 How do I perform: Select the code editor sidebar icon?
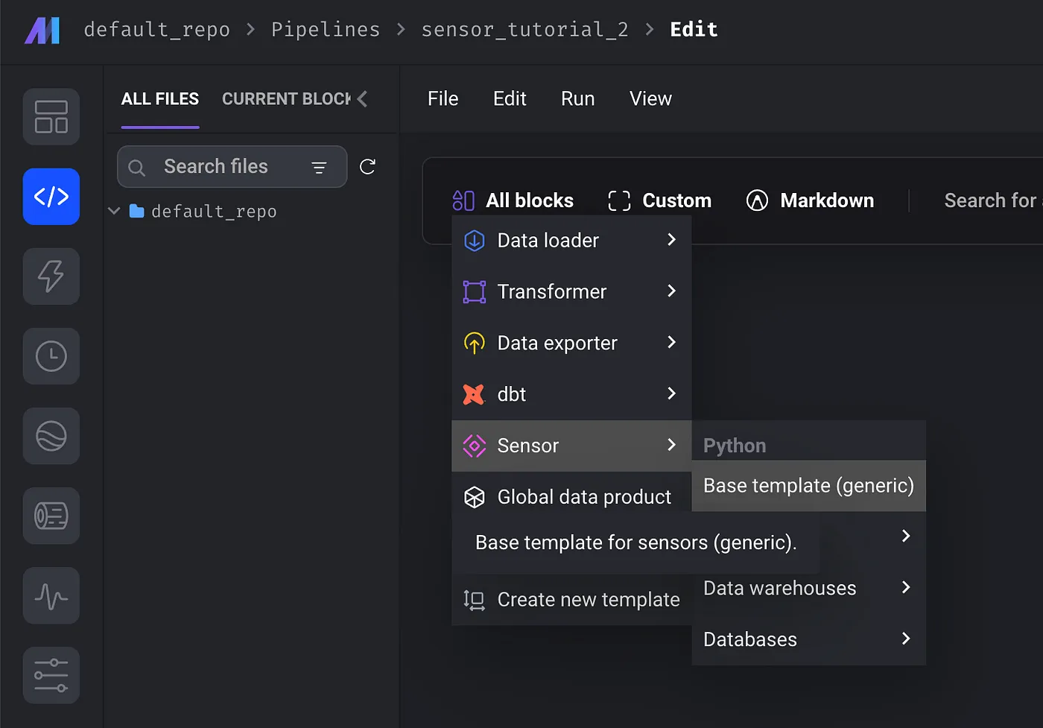tap(51, 197)
